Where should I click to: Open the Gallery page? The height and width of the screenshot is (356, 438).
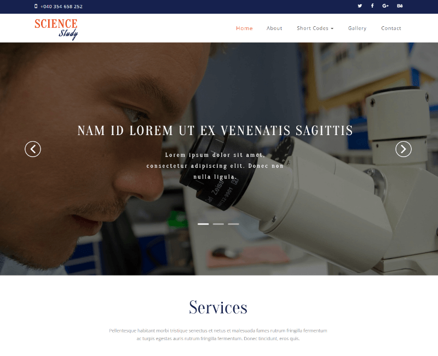(x=358, y=28)
